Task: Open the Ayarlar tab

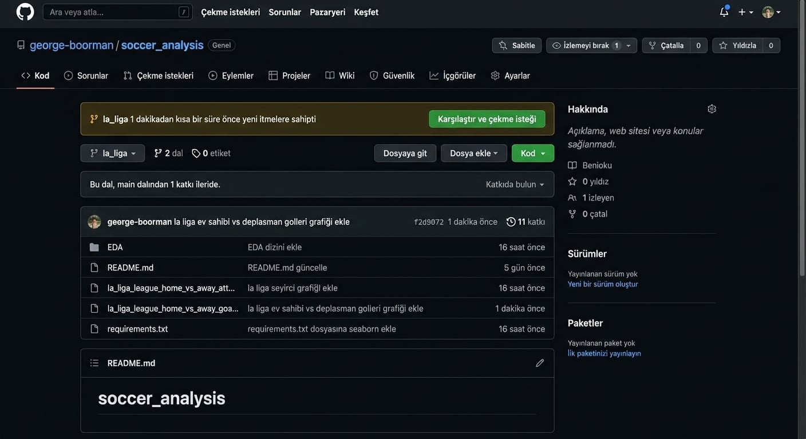Action: [x=511, y=75]
